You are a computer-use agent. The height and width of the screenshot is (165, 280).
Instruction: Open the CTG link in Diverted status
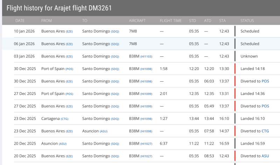(265, 131)
